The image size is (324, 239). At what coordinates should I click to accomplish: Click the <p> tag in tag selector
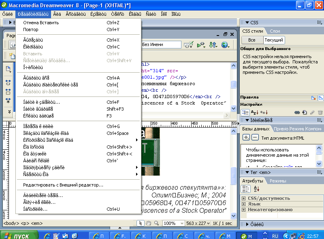pos(25,223)
